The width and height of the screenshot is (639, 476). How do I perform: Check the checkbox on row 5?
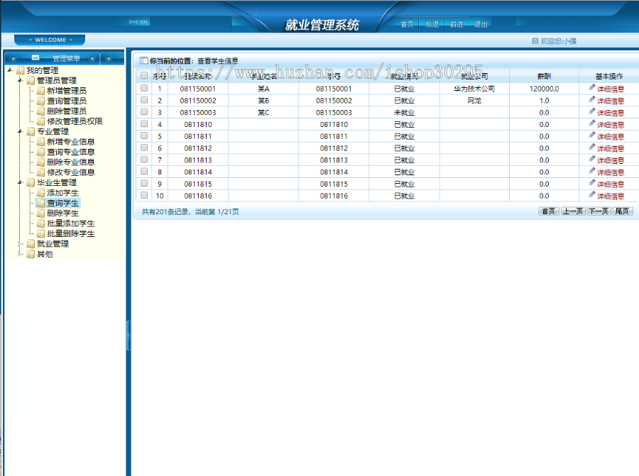[144, 136]
